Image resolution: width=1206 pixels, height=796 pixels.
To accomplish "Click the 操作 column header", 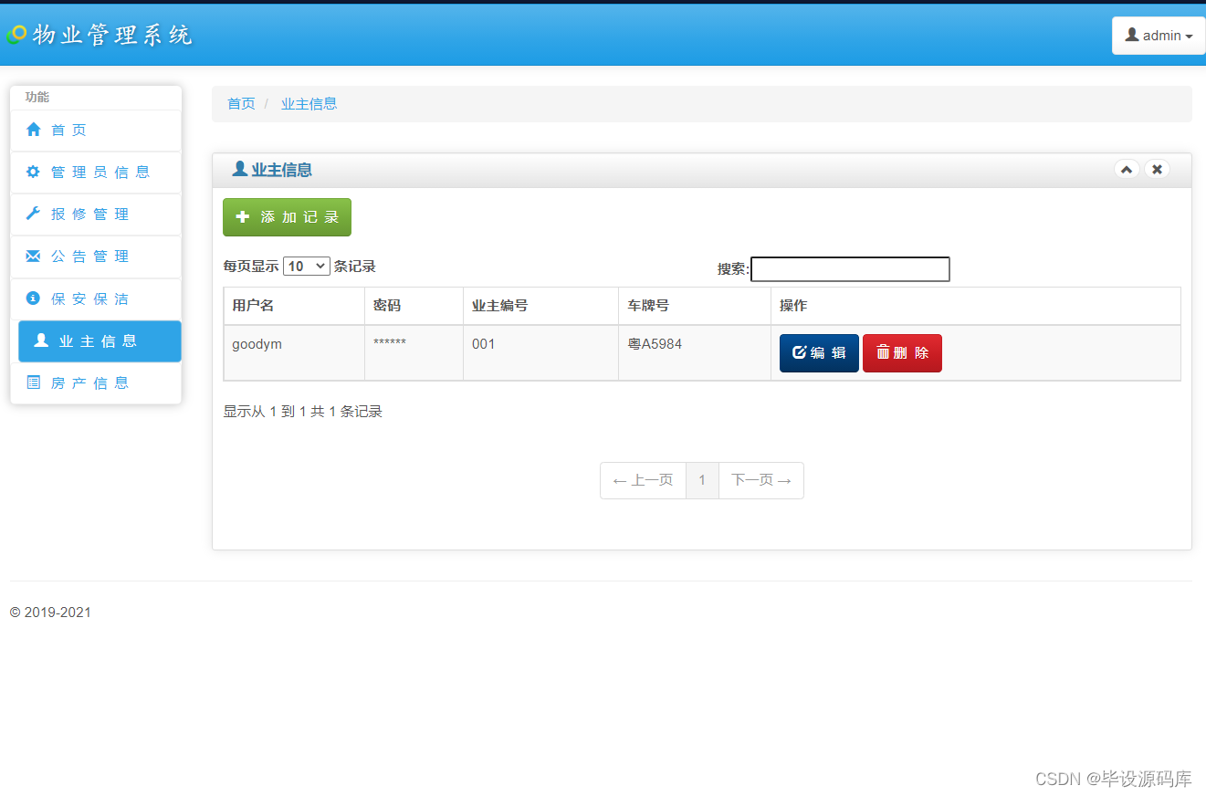I will 976,306.
